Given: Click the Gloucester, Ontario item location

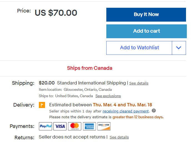Looking at the screenshot, I should [88, 89].
